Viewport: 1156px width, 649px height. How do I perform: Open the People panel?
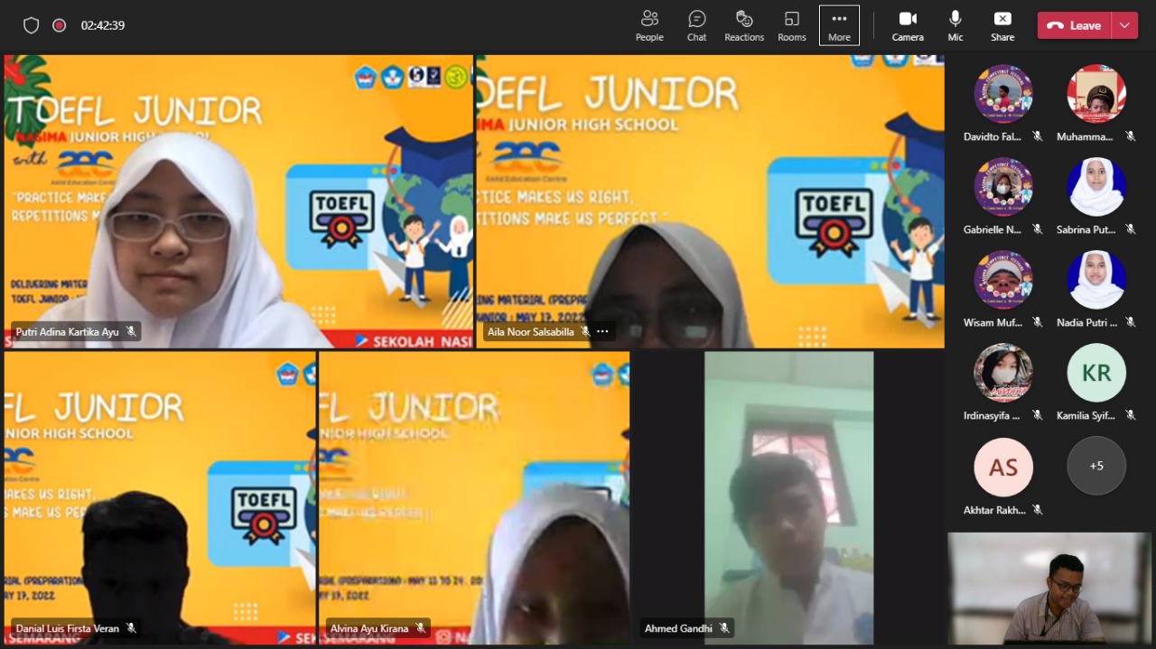[648, 25]
